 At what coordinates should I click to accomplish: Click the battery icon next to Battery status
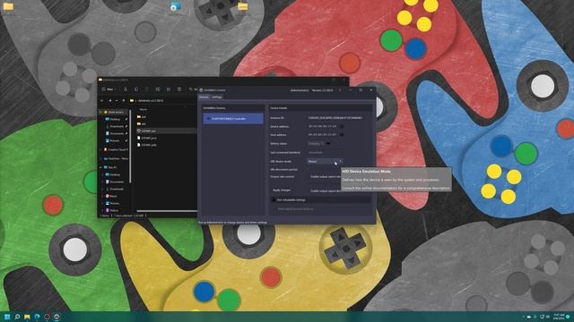click(328, 143)
